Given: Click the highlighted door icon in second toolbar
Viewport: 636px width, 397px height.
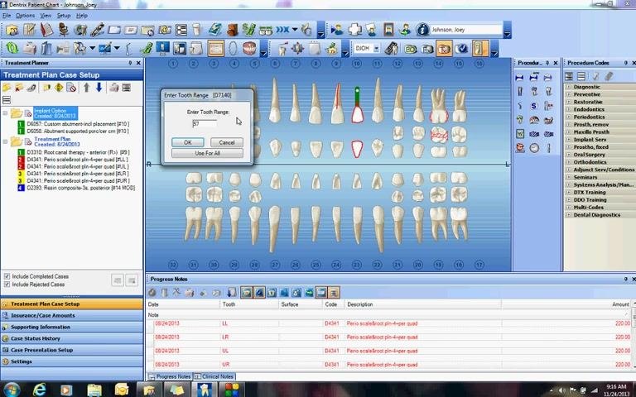Looking at the screenshot, I should pos(479,48).
